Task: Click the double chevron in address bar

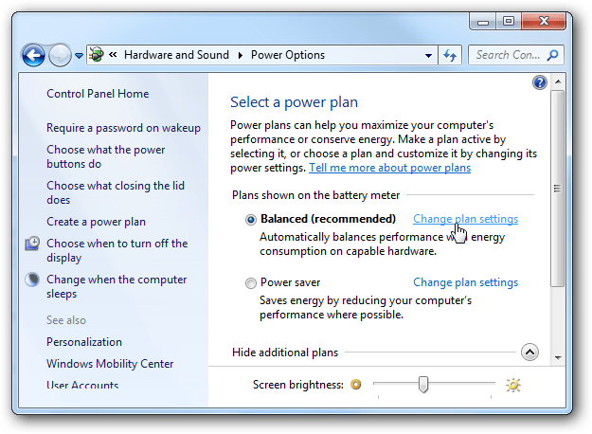Action: coord(113,55)
